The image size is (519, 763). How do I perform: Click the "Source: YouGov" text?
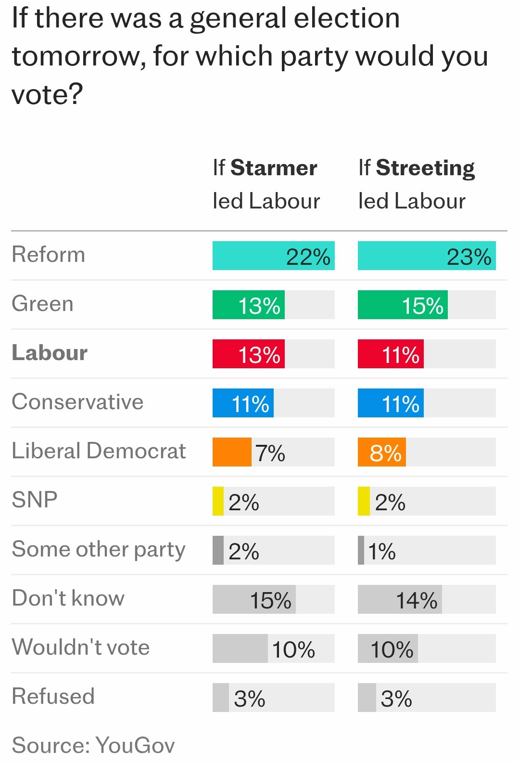coord(93,745)
